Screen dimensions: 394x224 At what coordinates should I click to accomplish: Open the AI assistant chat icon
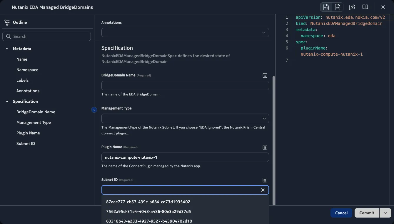(x=352, y=7)
